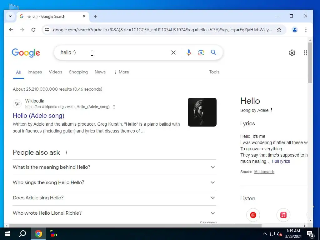This screenshot has height=240, width=320.
Task: Click the 'About 25,210,000,000 results' text
Action: pyautogui.click(x=57, y=89)
